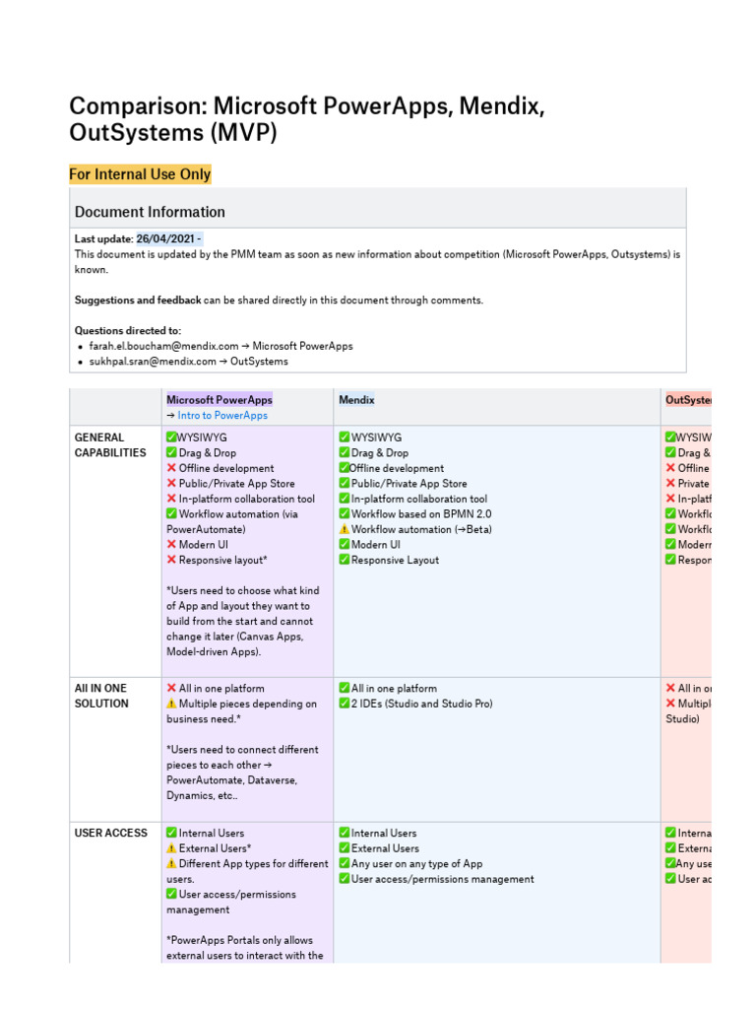Click 'External Users' in the Mendix column
The height and width of the screenshot is (1009, 756).
tap(385, 848)
